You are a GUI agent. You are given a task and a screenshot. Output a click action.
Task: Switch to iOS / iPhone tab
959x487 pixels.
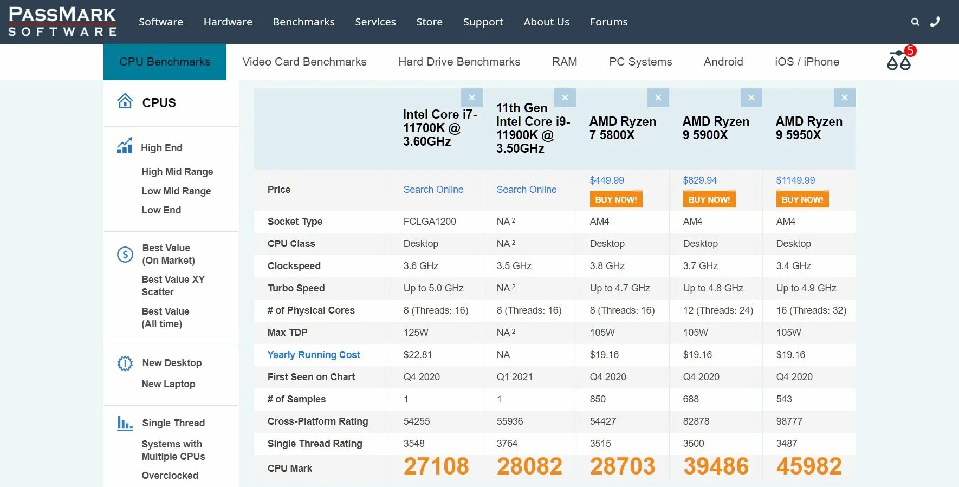pyautogui.click(x=807, y=62)
